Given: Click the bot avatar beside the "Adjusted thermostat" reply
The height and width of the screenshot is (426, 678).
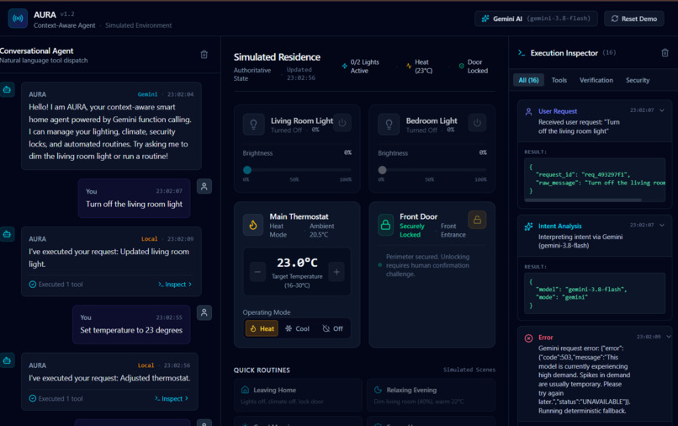Looking at the screenshot, I should [x=7, y=360].
